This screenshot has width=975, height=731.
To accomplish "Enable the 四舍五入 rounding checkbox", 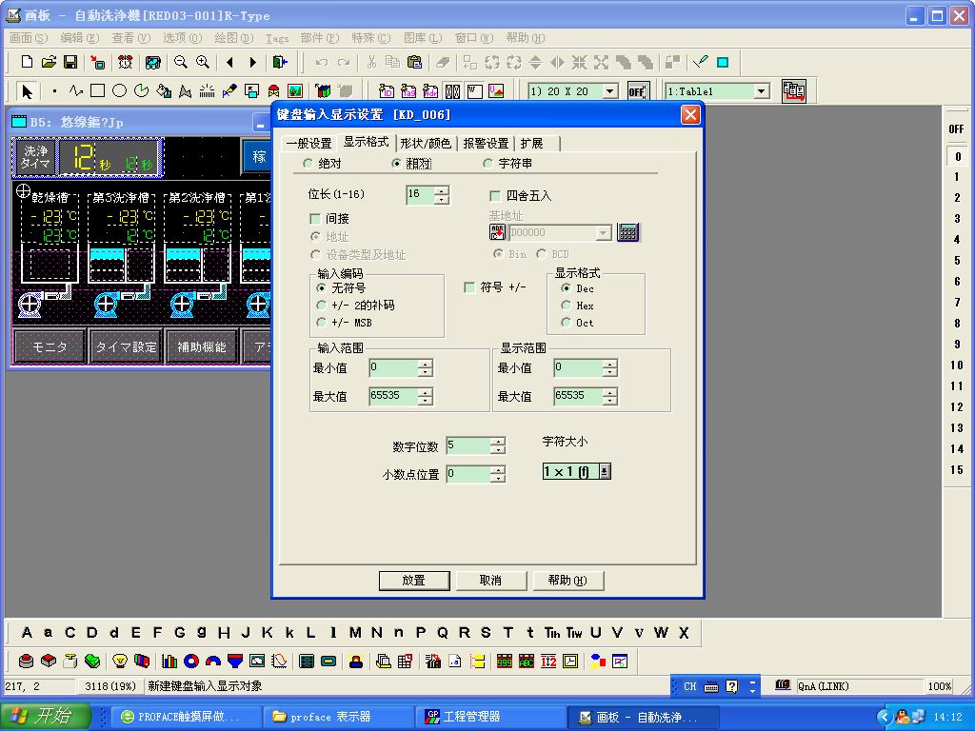I will [x=495, y=196].
